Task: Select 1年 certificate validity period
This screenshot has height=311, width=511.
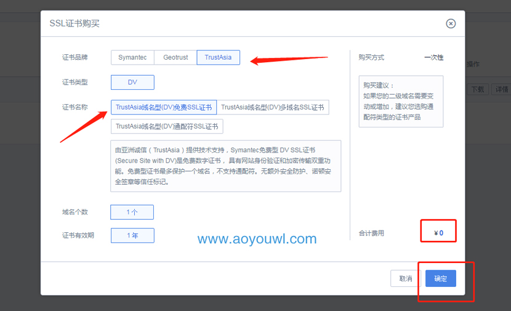Action: click(132, 235)
